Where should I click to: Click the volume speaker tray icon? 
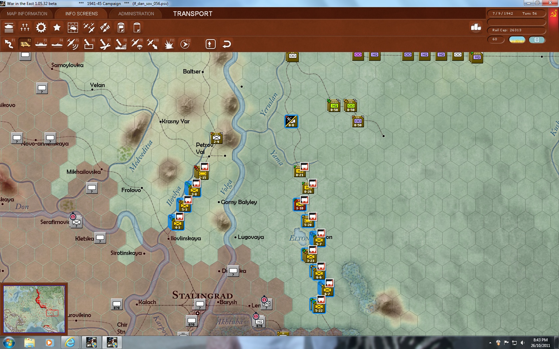pos(522,343)
